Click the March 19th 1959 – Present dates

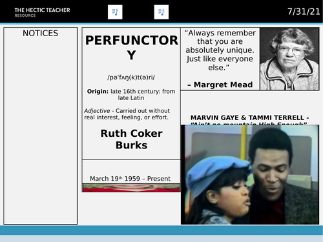click(x=130, y=179)
